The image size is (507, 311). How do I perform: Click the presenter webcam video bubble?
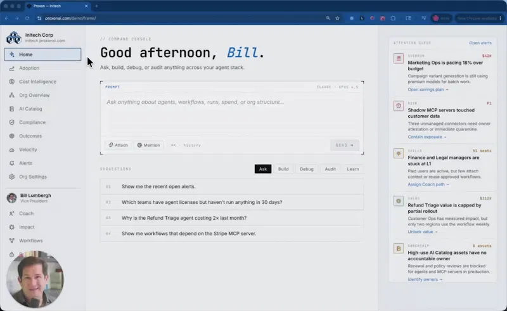click(35, 279)
